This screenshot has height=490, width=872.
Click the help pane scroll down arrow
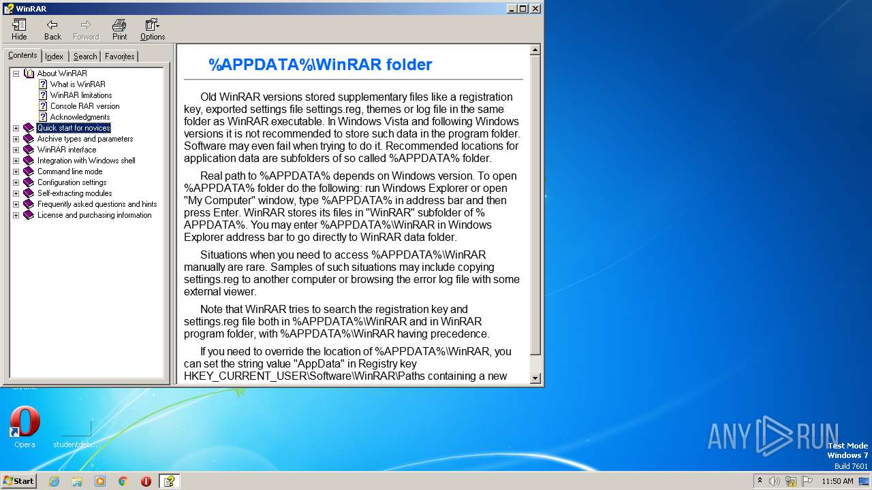click(535, 378)
